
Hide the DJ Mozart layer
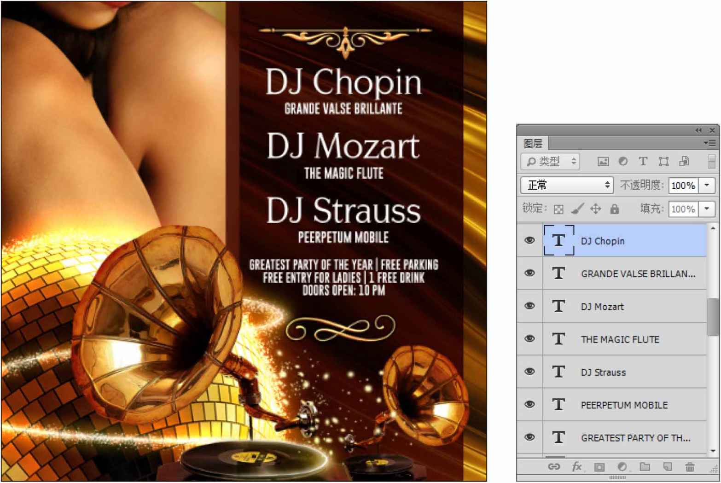click(529, 306)
